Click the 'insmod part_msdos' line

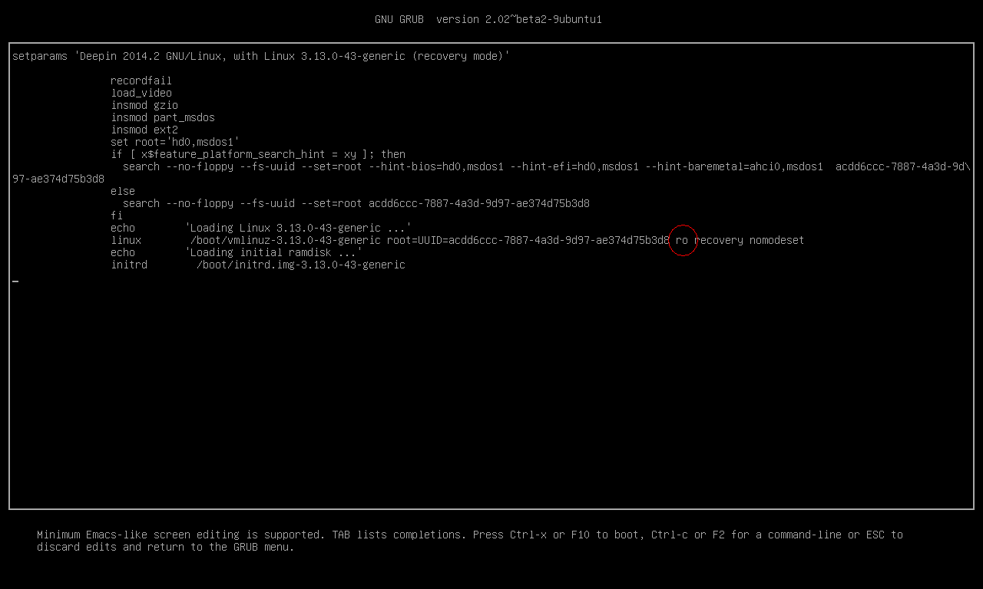click(163, 117)
